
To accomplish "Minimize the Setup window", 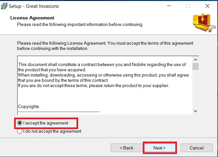I will 169,6.
